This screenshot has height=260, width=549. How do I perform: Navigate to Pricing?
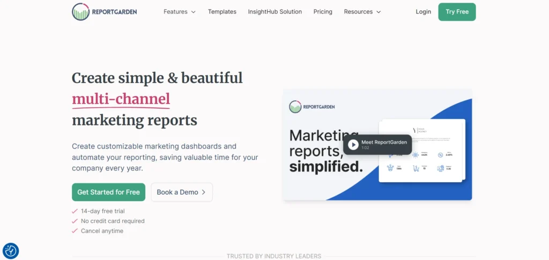323,12
